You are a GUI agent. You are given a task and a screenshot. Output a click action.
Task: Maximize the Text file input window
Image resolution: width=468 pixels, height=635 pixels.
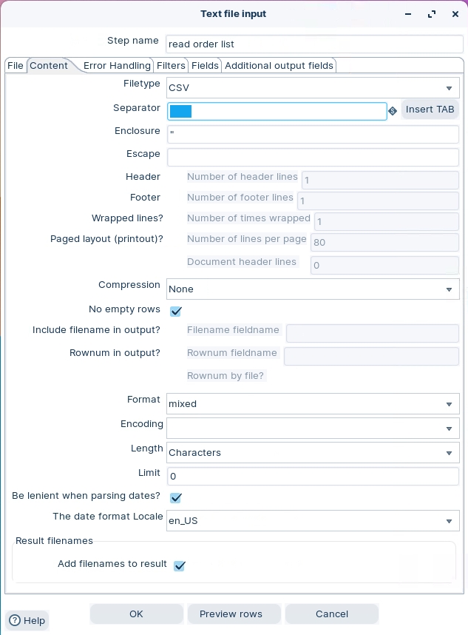432,14
